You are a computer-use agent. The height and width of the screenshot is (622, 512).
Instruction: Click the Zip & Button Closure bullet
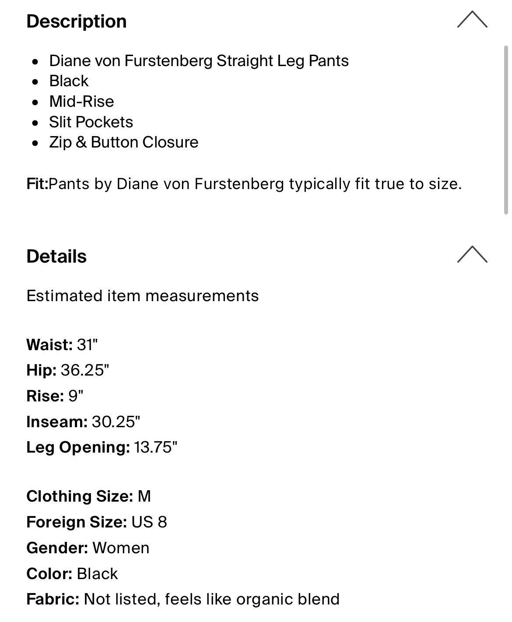click(x=124, y=142)
